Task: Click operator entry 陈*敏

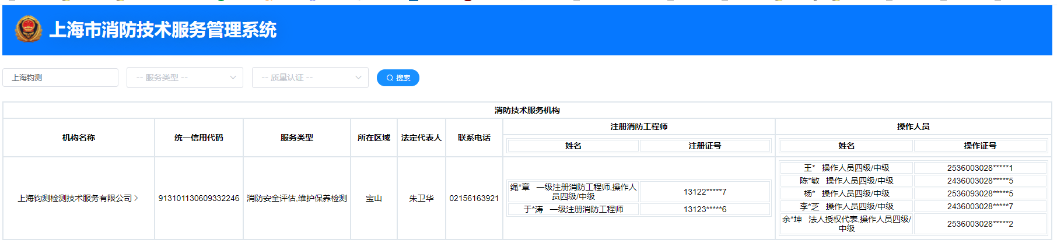Action: [846, 181]
